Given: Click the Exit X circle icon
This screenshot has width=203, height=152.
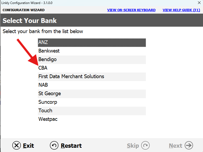Looking at the screenshot, I should point(17,145).
